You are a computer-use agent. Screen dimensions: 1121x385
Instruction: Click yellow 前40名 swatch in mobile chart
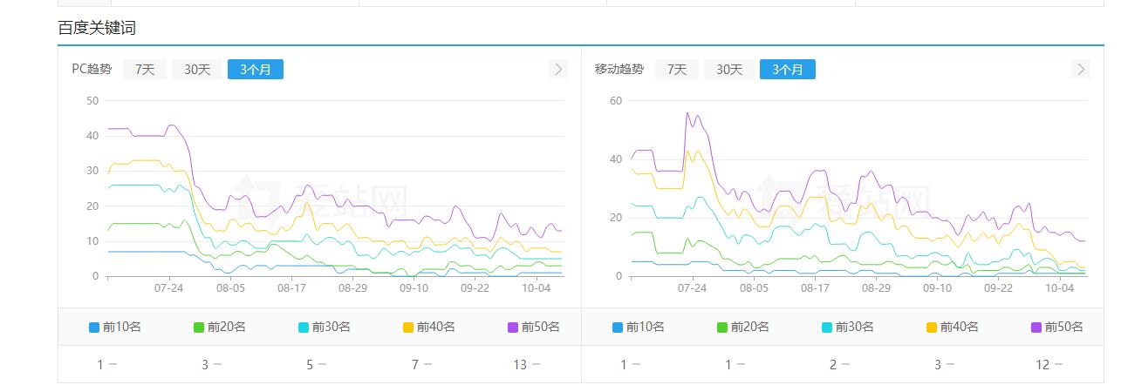[933, 328]
